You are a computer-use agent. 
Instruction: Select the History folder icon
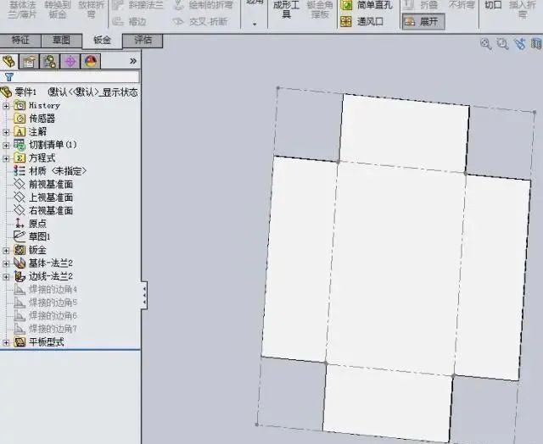pos(20,105)
